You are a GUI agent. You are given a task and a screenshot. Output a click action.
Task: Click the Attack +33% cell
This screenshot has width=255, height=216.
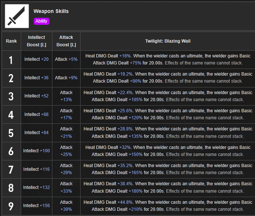tap(66, 187)
